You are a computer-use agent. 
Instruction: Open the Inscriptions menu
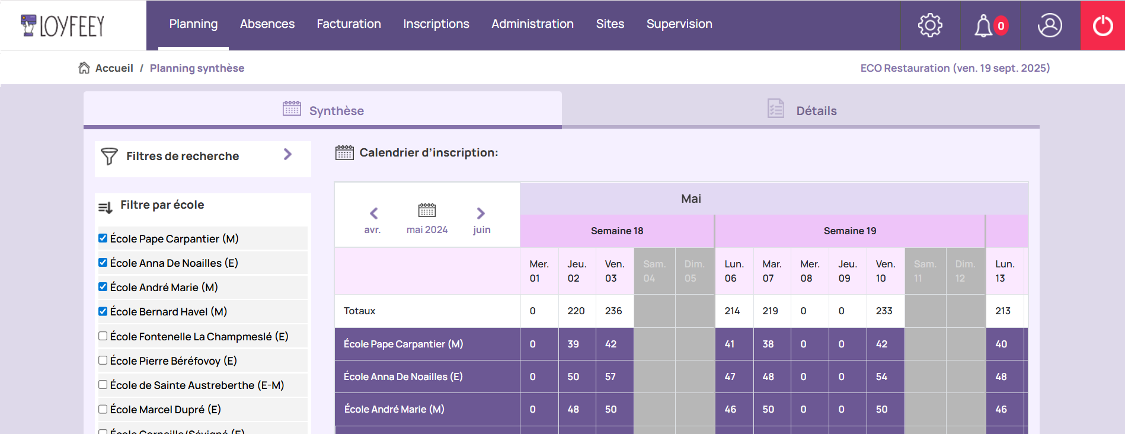click(436, 24)
